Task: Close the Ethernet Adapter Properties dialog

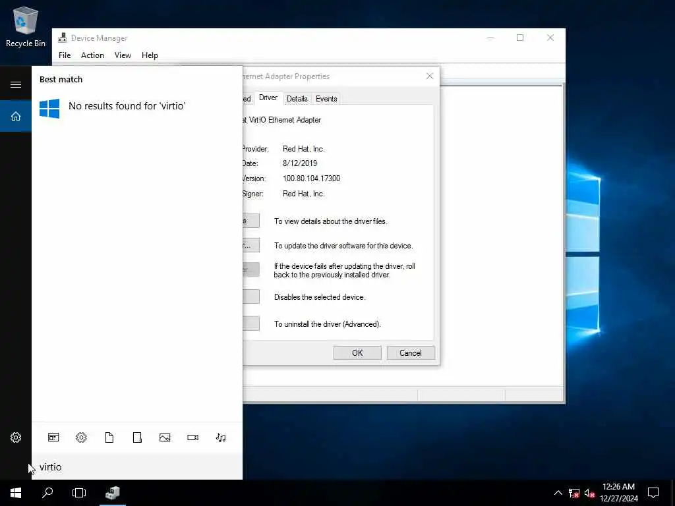Action: coord(430,76)
